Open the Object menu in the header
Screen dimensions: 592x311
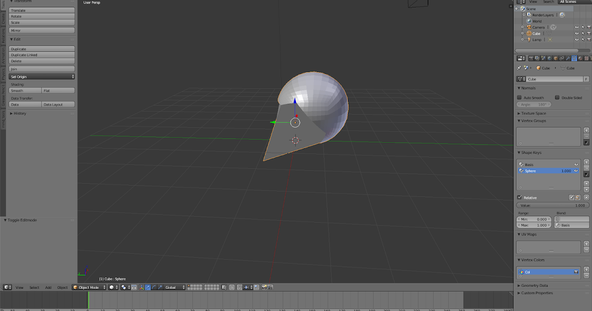(62, 287)
